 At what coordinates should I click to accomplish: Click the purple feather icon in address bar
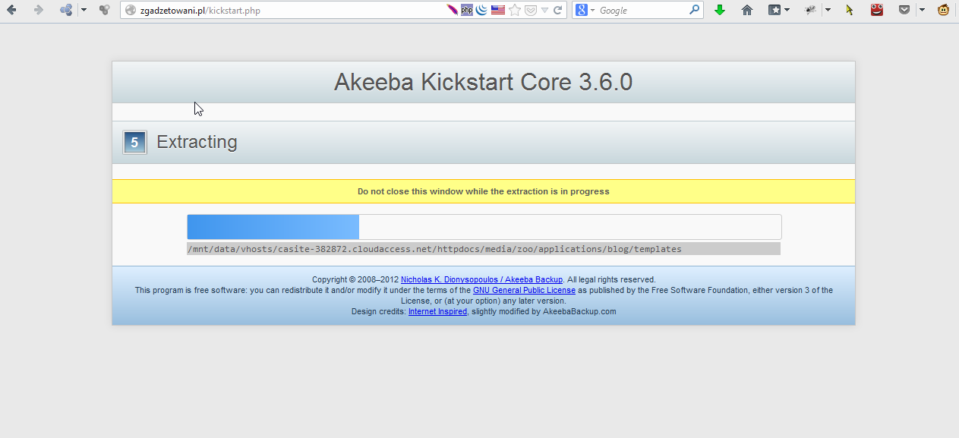click(x=453, y=10)
